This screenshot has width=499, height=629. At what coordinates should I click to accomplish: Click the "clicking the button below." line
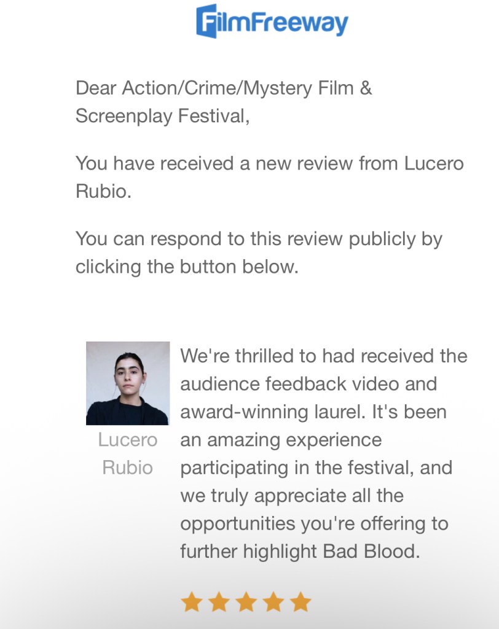pyautogui.click(x=187, y=267)
